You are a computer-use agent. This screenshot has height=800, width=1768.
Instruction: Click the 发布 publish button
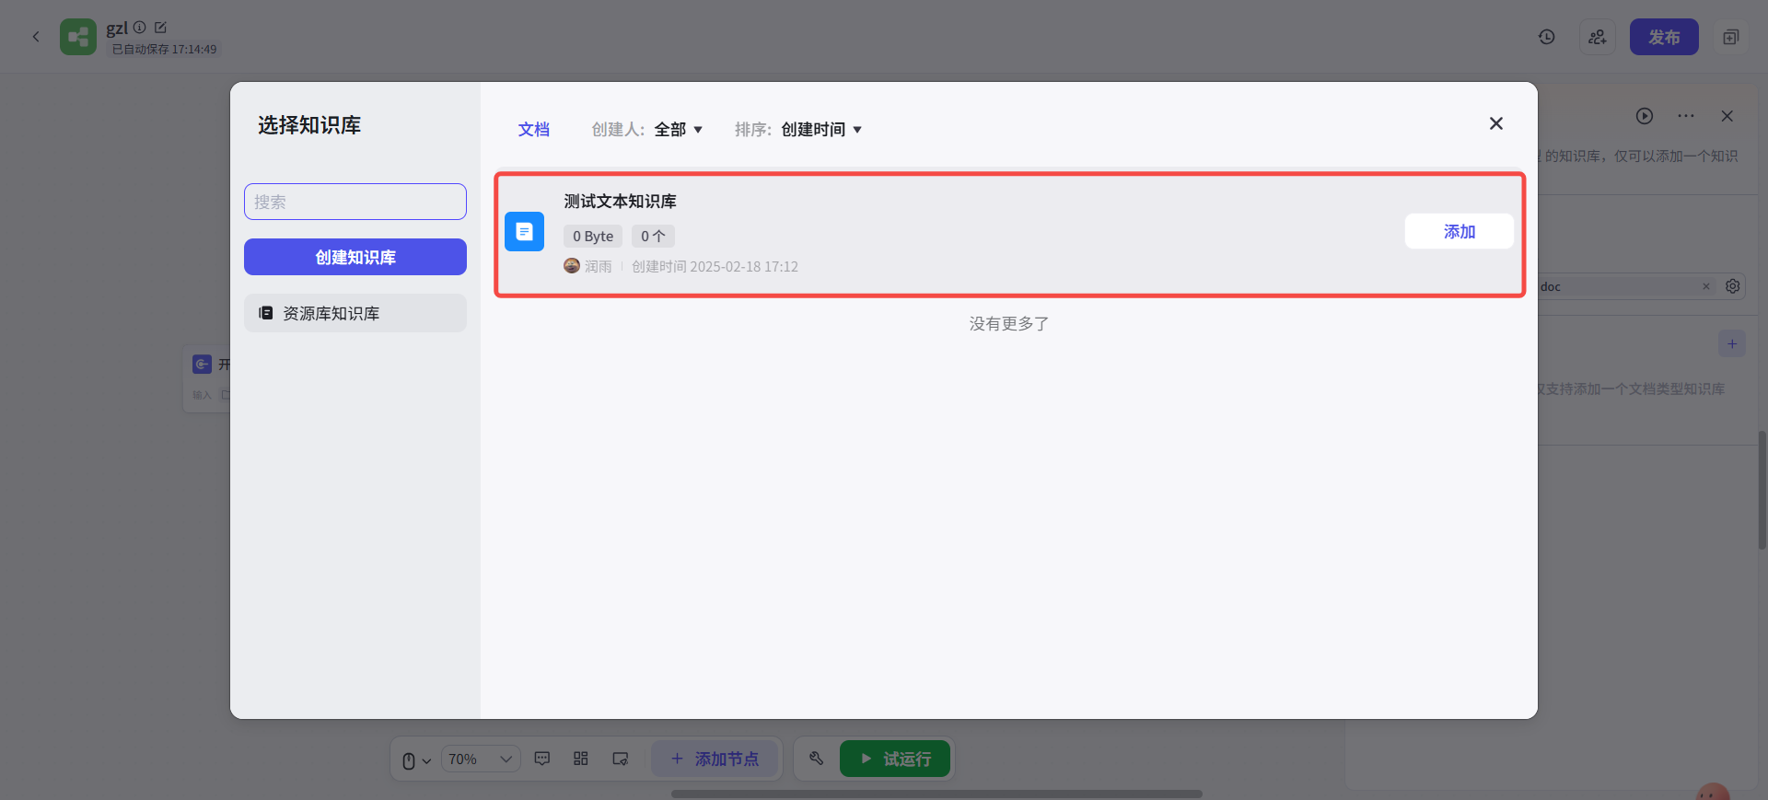1664,37
